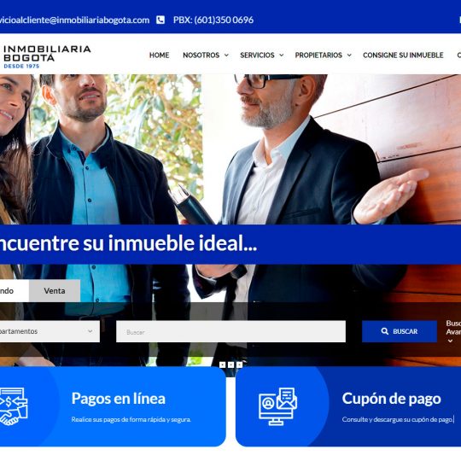Select the first carousel slide dot
This screenshot has width=461, height=461.
pyautogui.click(x=223, y=365)
